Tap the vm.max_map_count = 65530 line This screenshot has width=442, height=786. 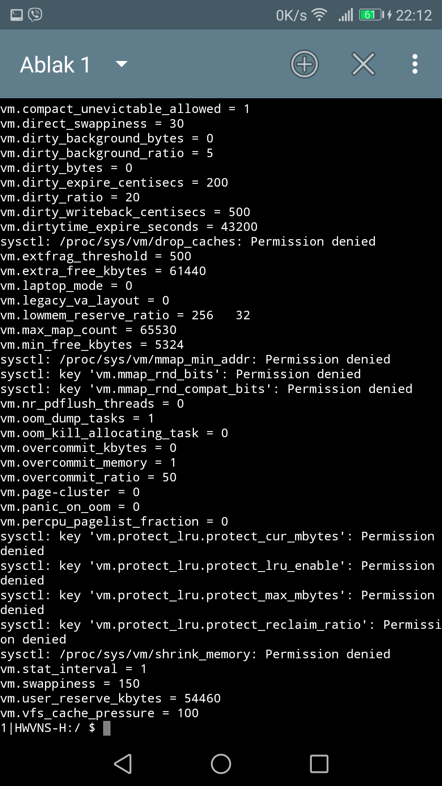(88, 330)
